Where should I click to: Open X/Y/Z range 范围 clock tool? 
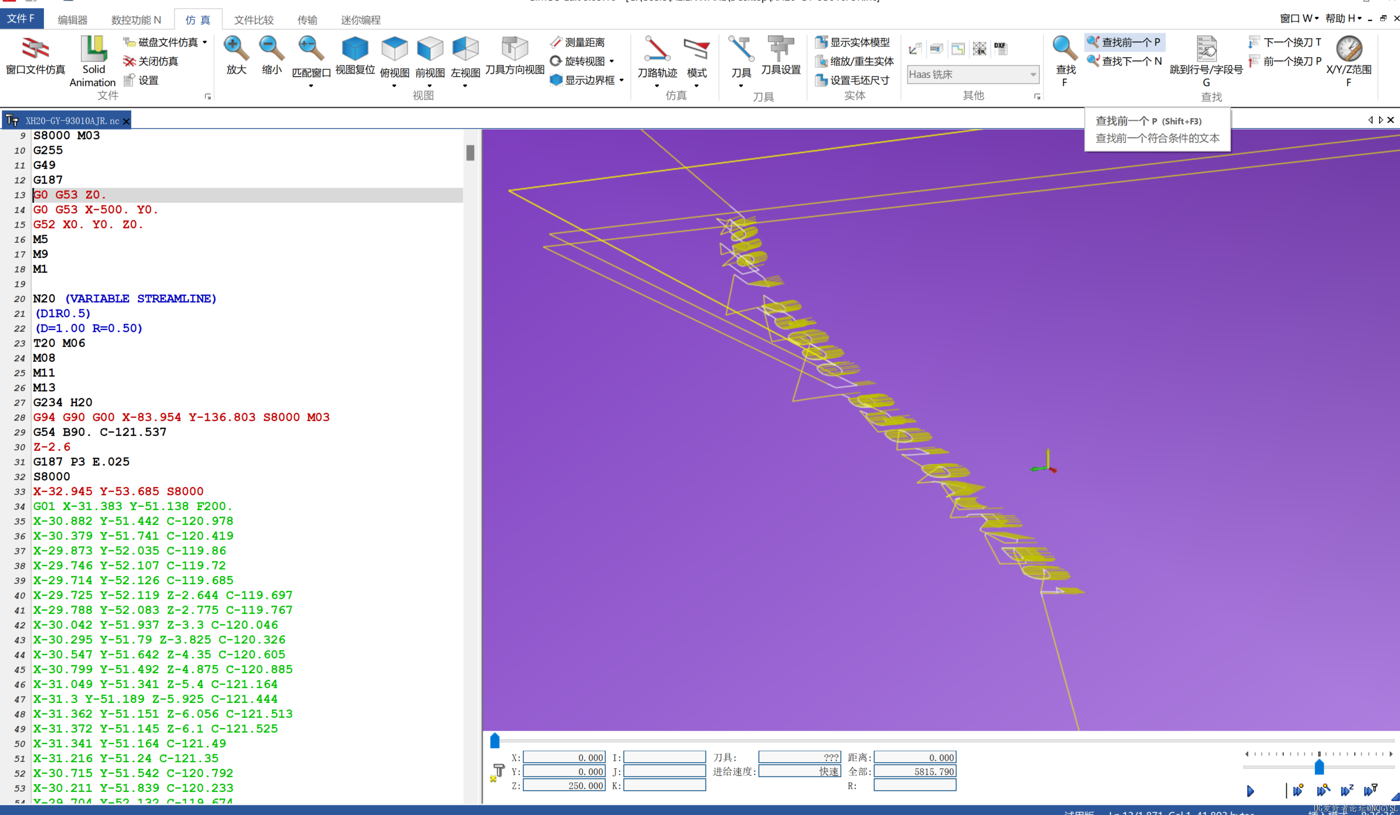(x=1348, y=60)
